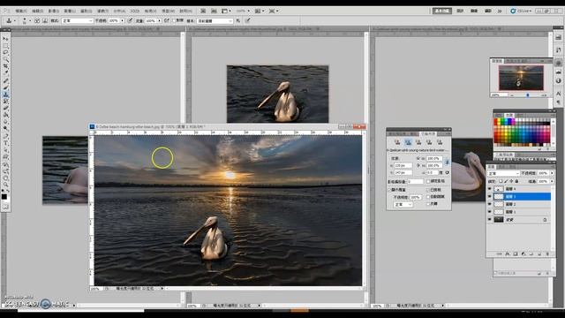Switch to the 設計 workspace
This screenshot has height=318, width=565.
click(x=460, y=11)
